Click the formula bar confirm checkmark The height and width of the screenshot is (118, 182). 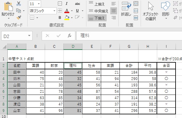tap(59, 36)
